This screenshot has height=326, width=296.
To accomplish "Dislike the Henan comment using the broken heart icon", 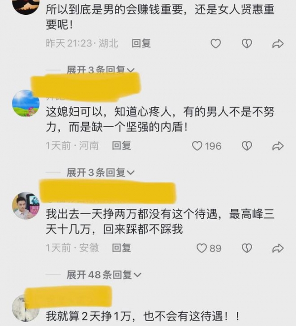I will click(x=247, y=146).
